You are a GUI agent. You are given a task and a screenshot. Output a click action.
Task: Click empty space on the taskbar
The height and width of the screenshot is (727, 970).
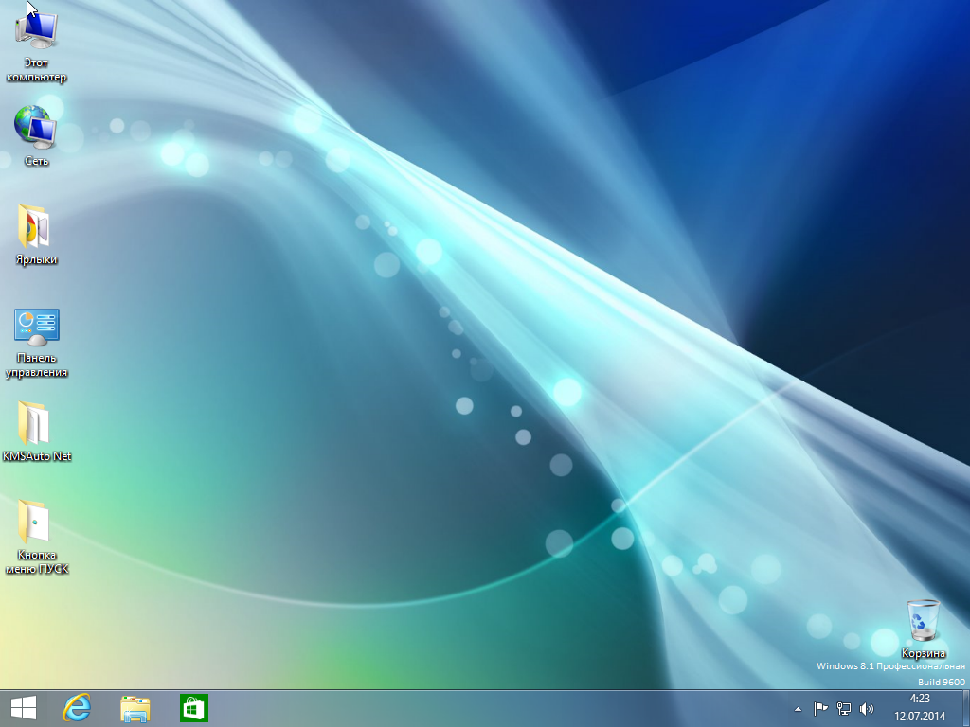(474, 708)
